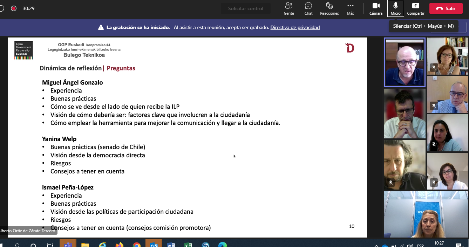
Task: Open the Directiva de privacidad link
Action: [x=295, y=27]
